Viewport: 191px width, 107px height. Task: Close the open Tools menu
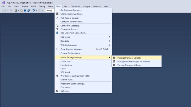pyautogui.click(x=58, y=6)
